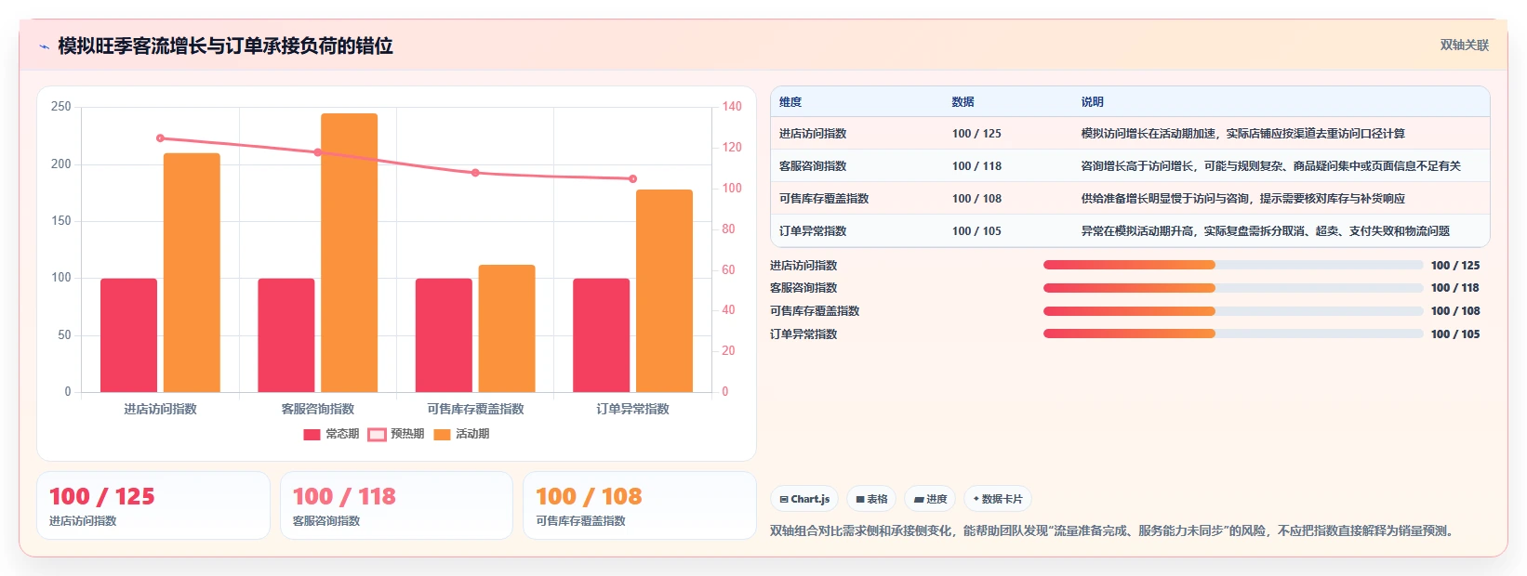Click the description starting 咨询增长高于访问增长
Screen dimensions: 1527x576
tap(1270, 166)
